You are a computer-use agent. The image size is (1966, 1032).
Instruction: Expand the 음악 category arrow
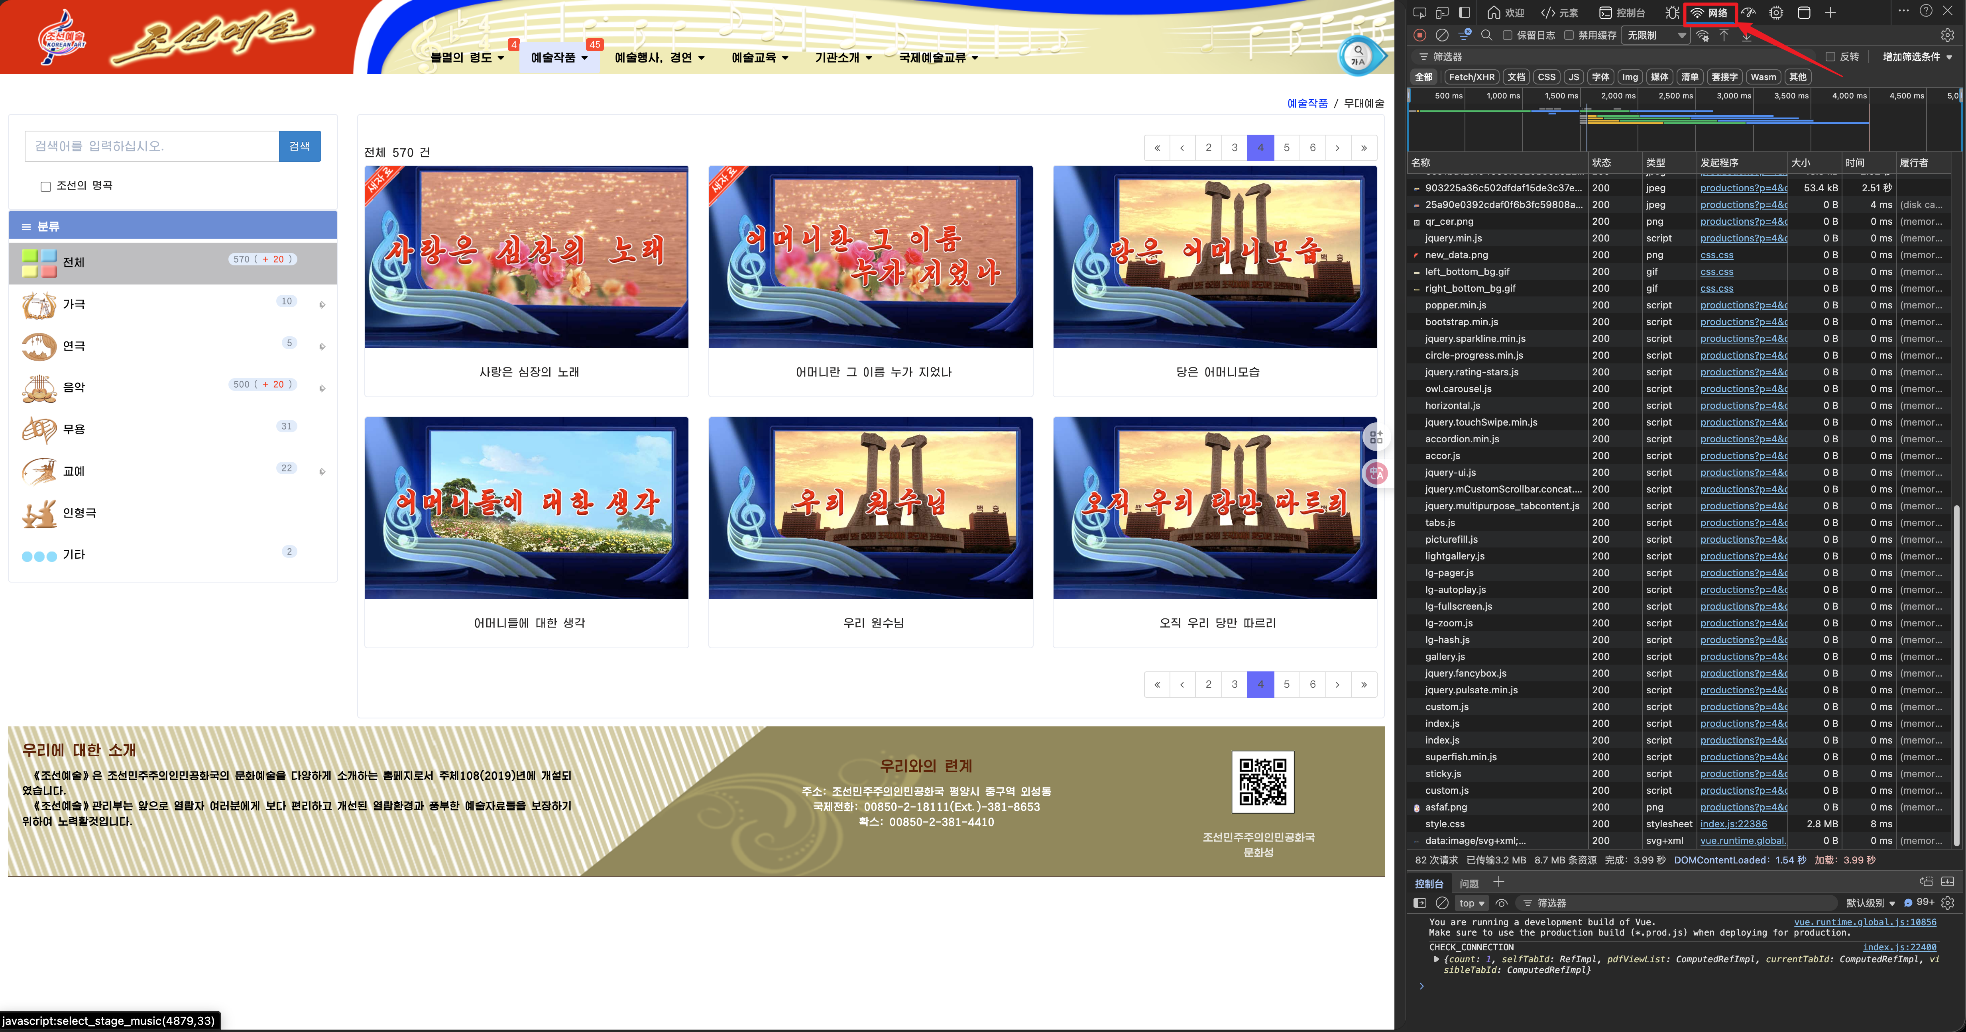tap(322, 388)
